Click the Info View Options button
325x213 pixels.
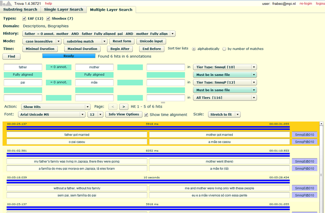124,114
